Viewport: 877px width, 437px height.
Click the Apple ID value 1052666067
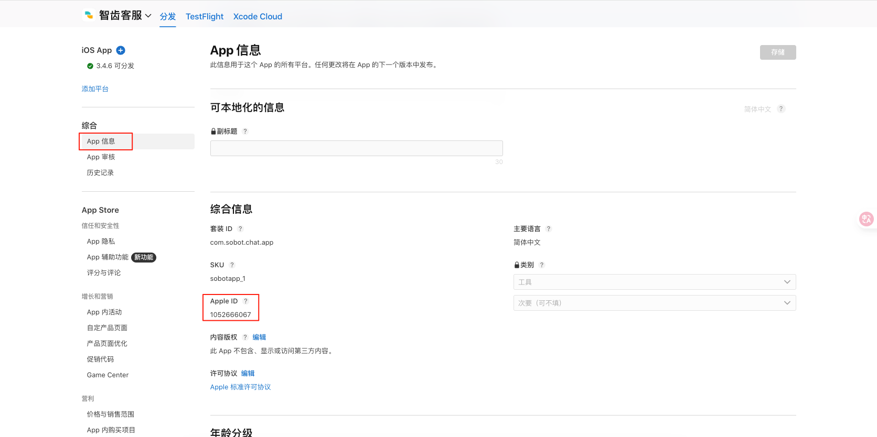pos(231,315)
